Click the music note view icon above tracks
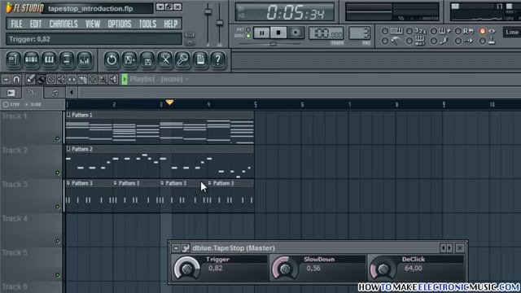 55,93
